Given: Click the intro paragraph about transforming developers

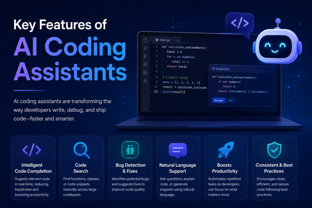Looking at the screenshot, I should [62, 110].
